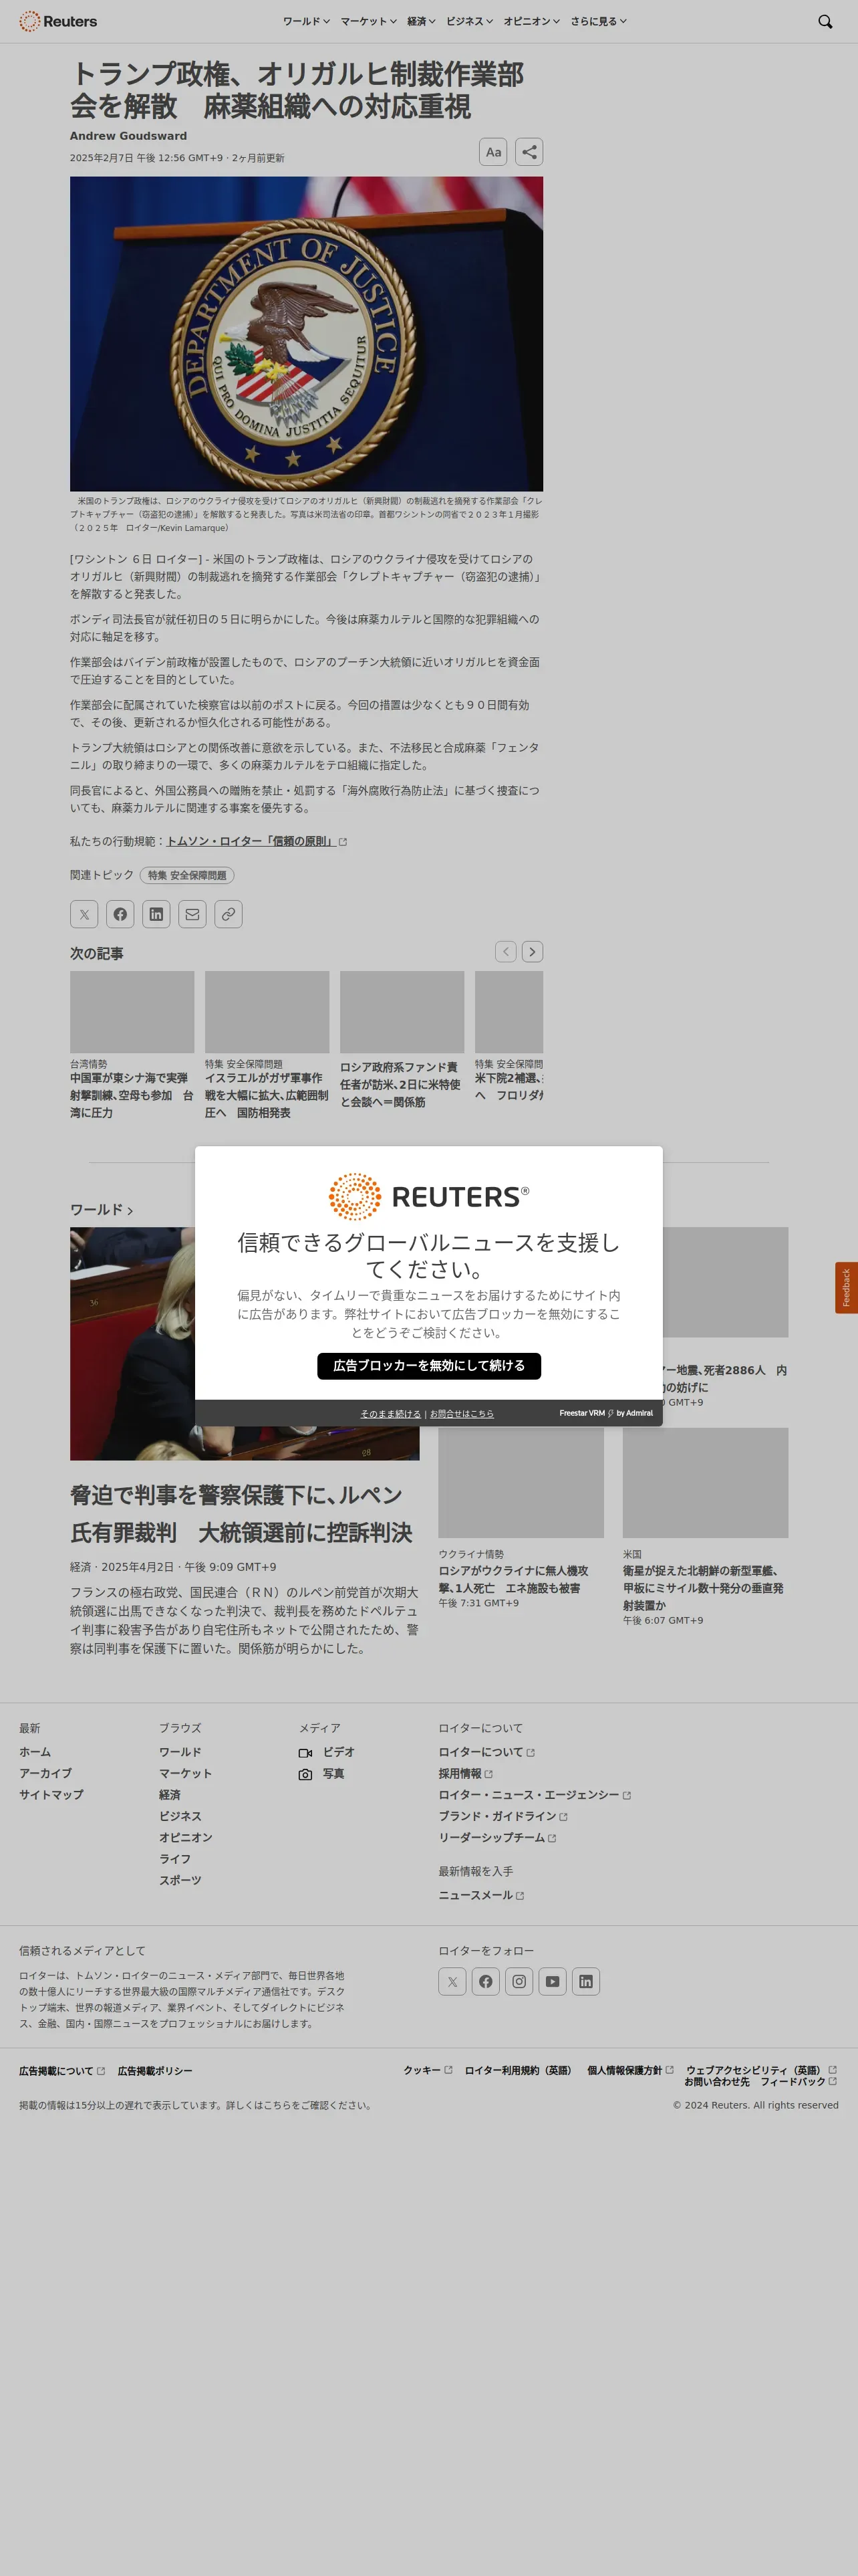This screenshot has height=2576, width=858.
Task: Copy article link icon
Action: tap(228, 914)
